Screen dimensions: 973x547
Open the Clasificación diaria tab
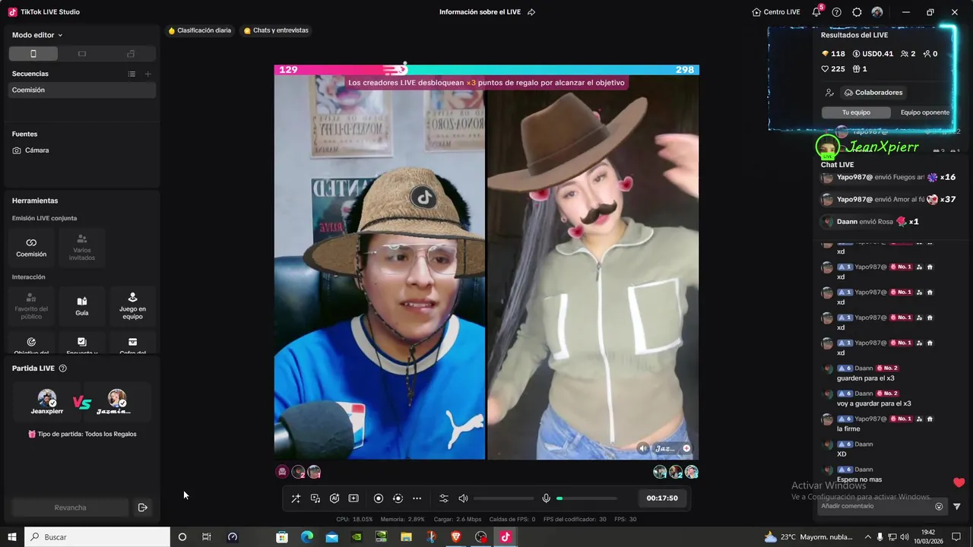[199, 30]
